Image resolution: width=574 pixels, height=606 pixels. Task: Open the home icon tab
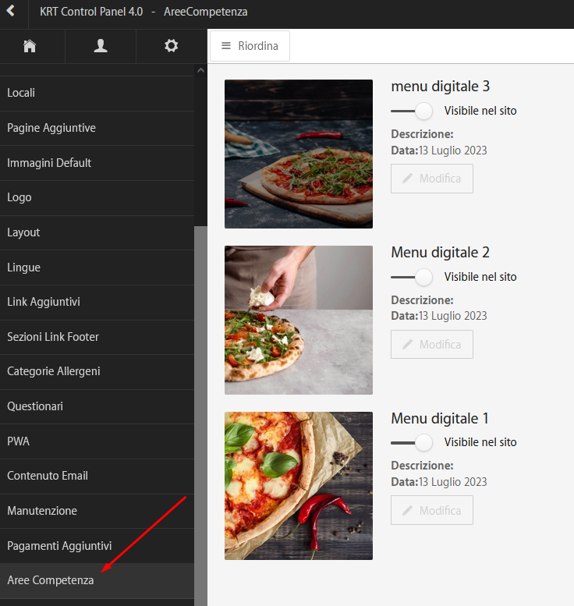pos(30,46)
